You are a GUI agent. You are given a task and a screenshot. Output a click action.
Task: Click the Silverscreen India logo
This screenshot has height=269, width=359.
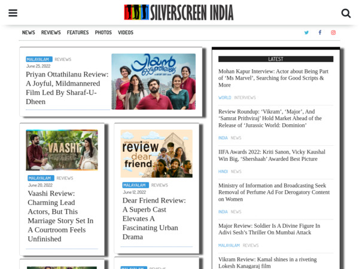point(178,13)
